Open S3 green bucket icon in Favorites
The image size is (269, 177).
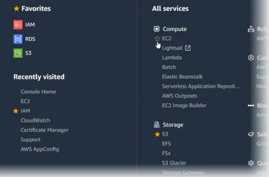(18, 53)
